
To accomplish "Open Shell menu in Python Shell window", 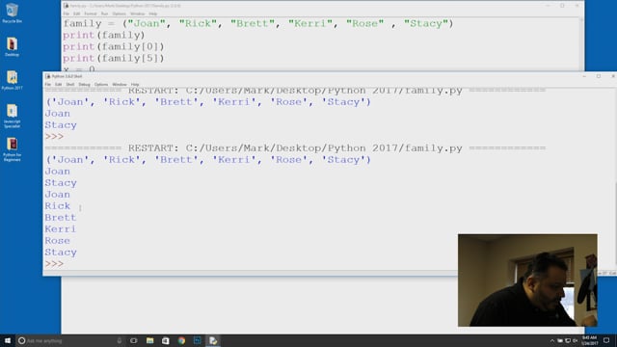I will (x=70, y=85).
